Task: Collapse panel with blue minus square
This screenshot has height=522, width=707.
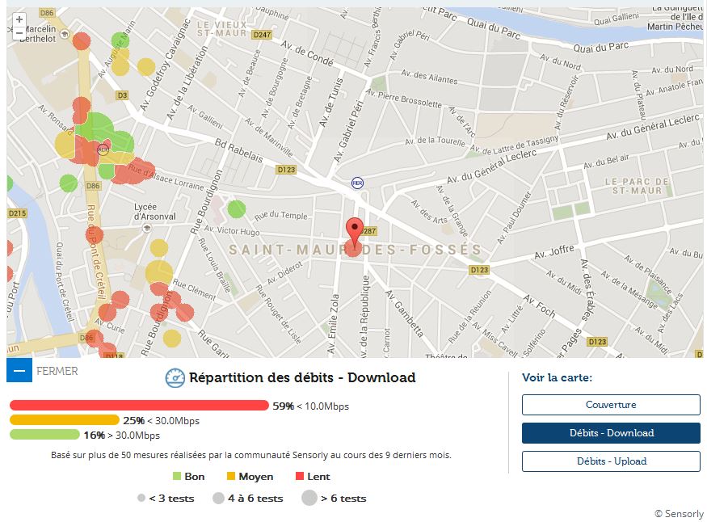Action: coord(19,371)
